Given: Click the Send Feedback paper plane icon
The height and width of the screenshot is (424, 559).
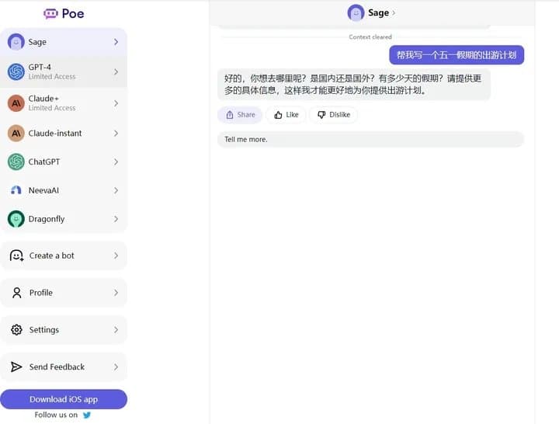Looking at the screenshot, I should [x=16, y=367].
